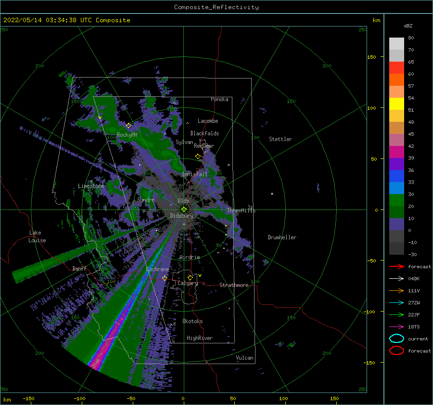
Task: Click the RedDeer city label
Action: (x=204, y=146)
